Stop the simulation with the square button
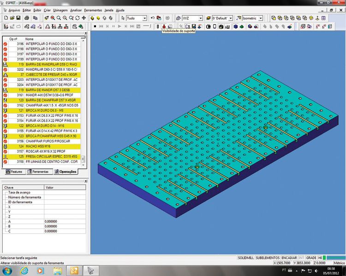 point(95,26)
